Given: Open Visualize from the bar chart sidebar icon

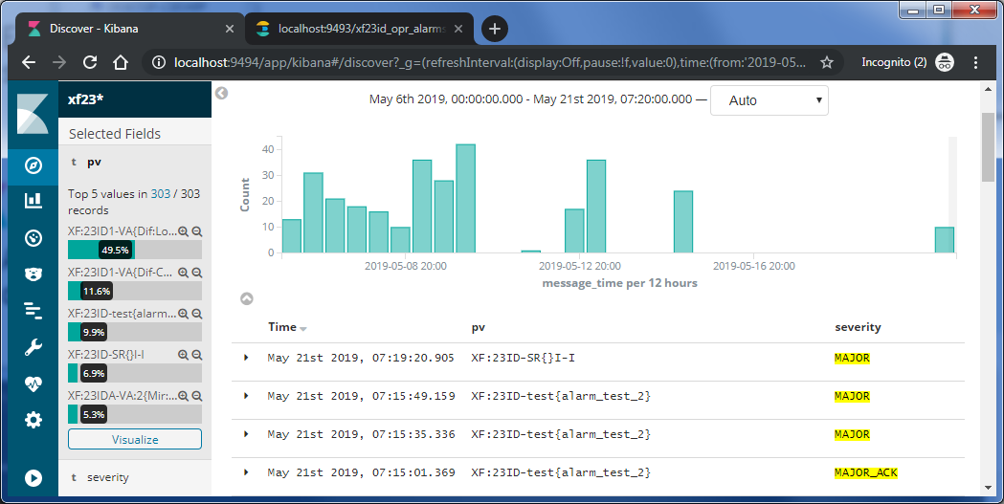Looking at the screenshot, I should 33,200.
